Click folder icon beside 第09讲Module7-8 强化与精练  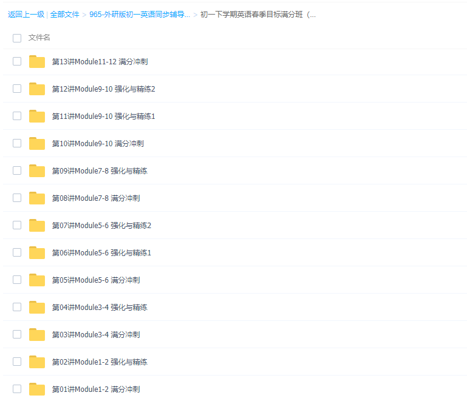pyautogui.click(x=37, y=171)
